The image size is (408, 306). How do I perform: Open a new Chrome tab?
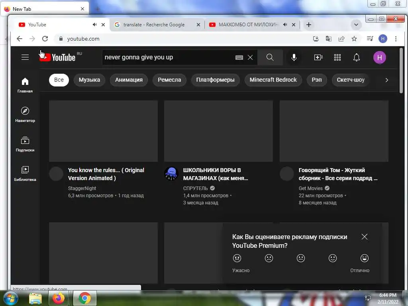tap(309, 25)
